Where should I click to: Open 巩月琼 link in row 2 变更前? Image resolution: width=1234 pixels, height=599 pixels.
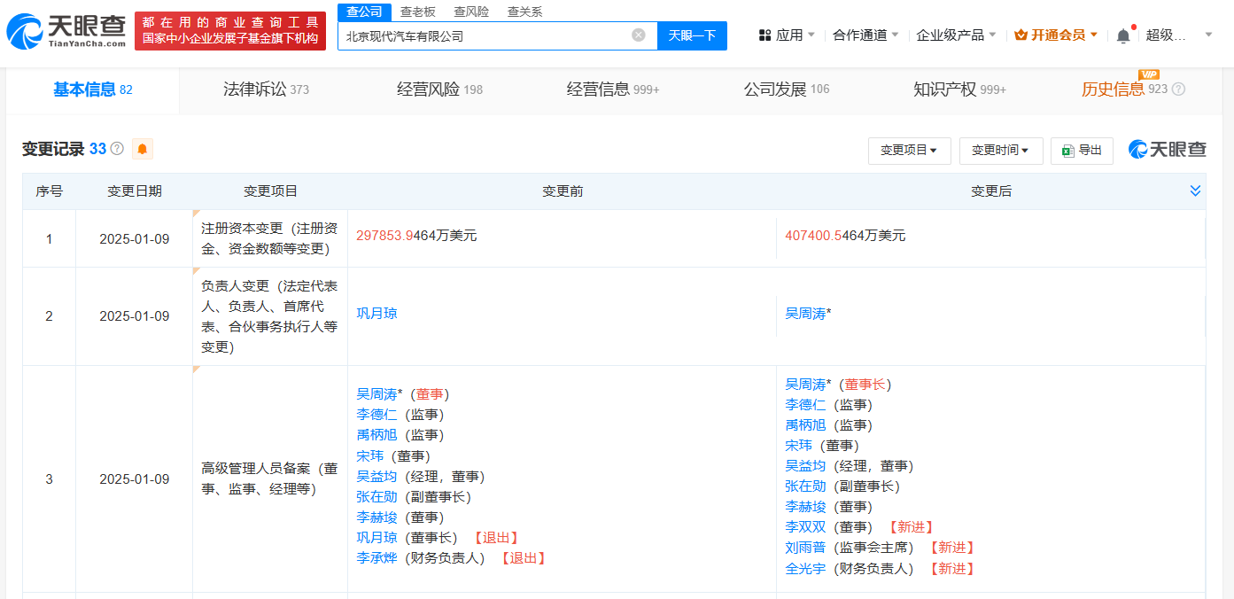tap(376, 314)
